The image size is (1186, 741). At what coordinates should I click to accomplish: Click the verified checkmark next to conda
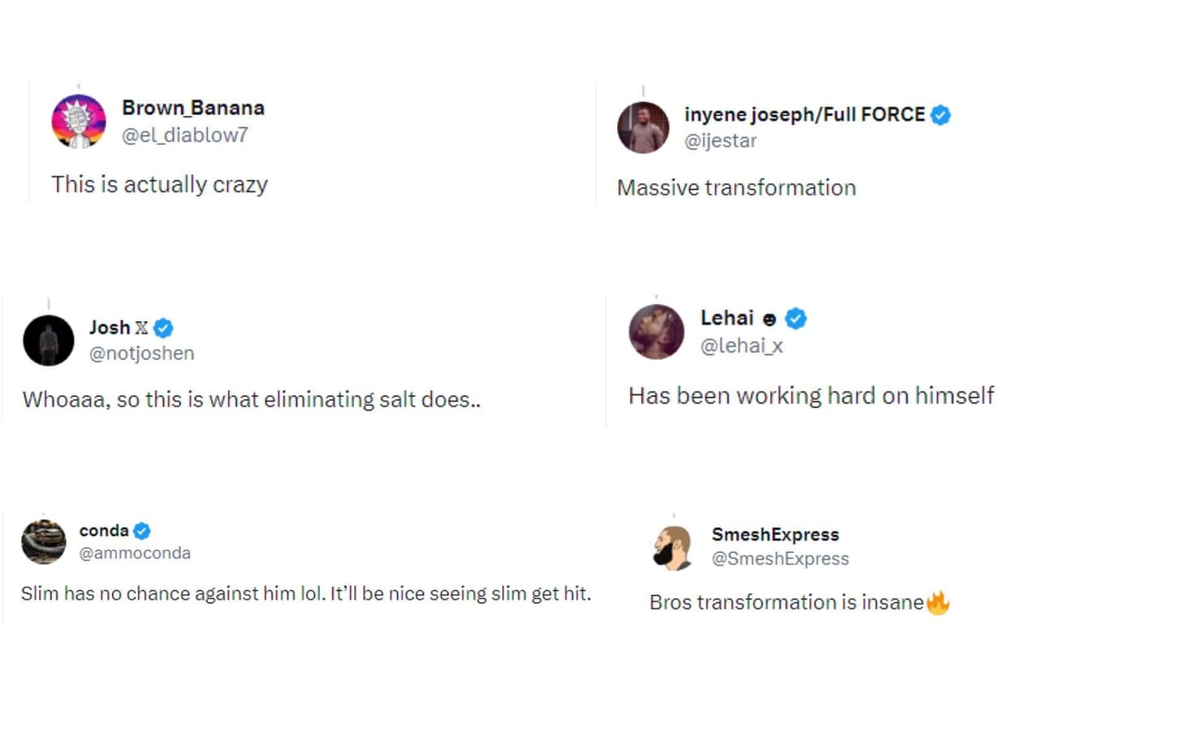(141, 531)
